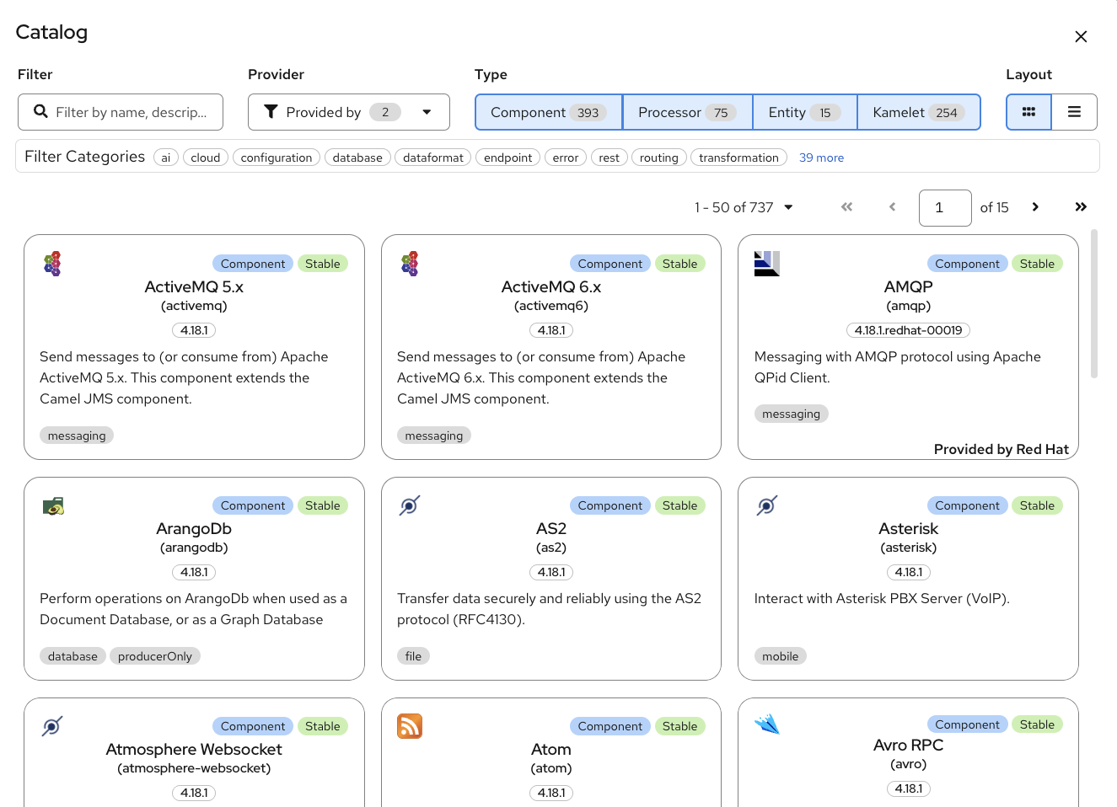
Task: Show the 39 more categories
Action: (x=821, y=158)
